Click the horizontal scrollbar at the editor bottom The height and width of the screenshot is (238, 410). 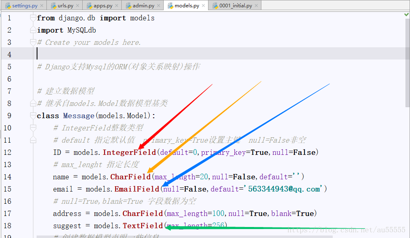click(x=184, y=237)
